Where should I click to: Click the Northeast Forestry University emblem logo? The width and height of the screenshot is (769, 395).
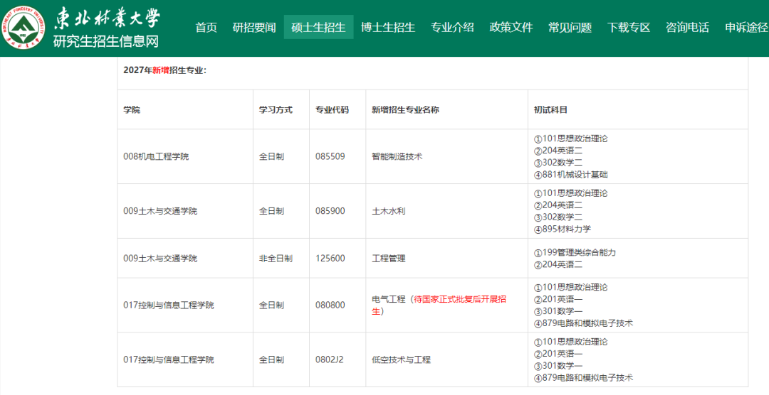point(23,28)
